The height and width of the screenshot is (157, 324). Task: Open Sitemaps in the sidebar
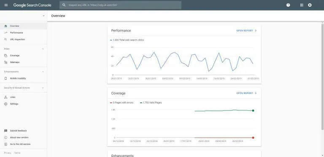pyautogui.click(x=24, y=62)
